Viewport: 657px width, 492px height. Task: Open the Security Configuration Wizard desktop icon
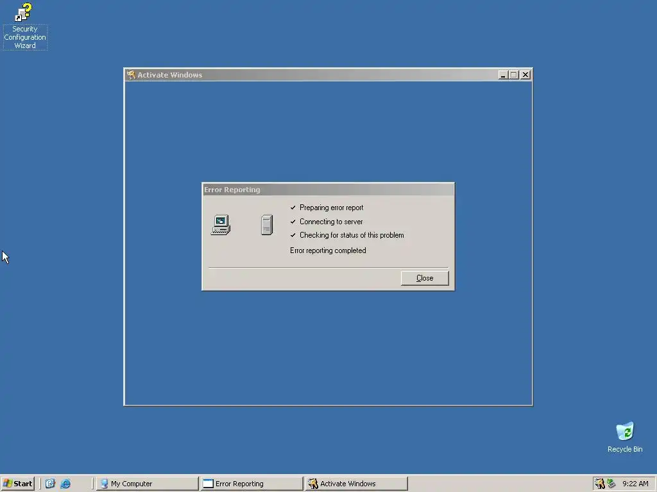[x=25, y=26]
